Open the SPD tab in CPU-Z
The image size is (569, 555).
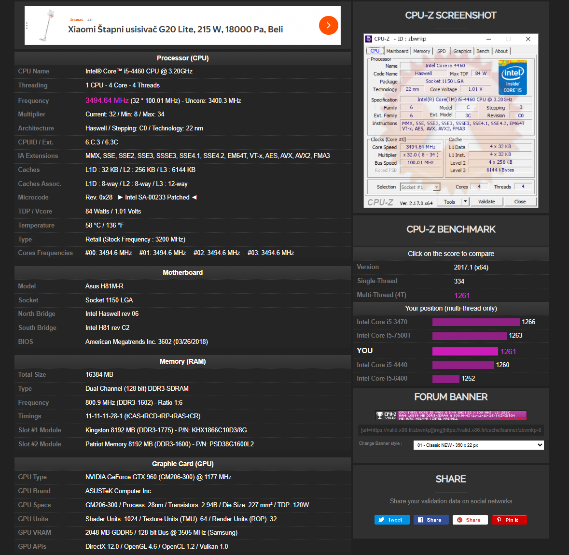(441, 51)
